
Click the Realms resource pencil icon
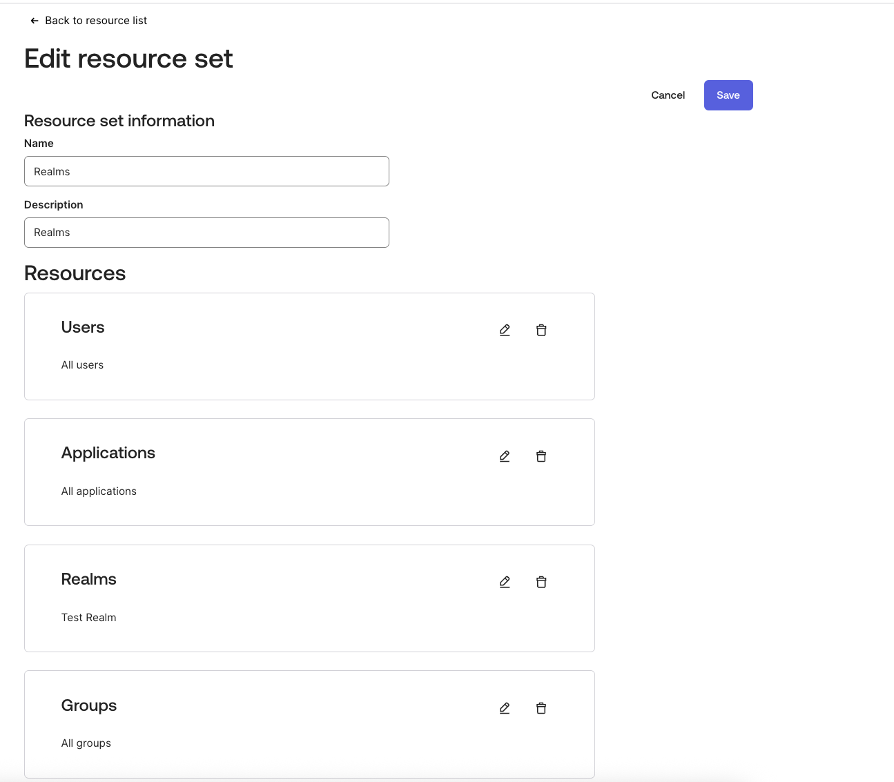[505, 583]
